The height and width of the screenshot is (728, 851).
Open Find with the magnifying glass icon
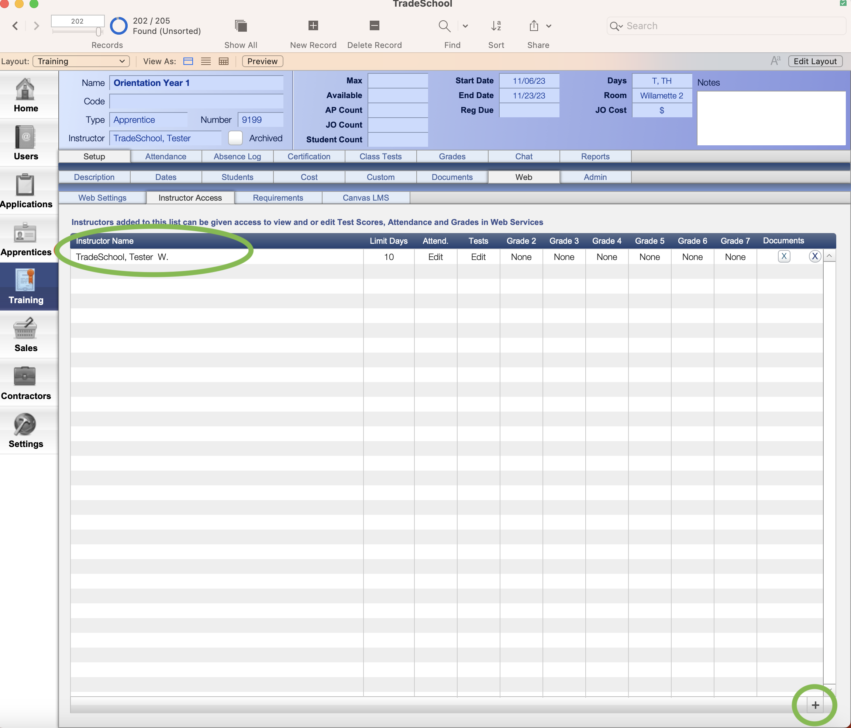445,25
